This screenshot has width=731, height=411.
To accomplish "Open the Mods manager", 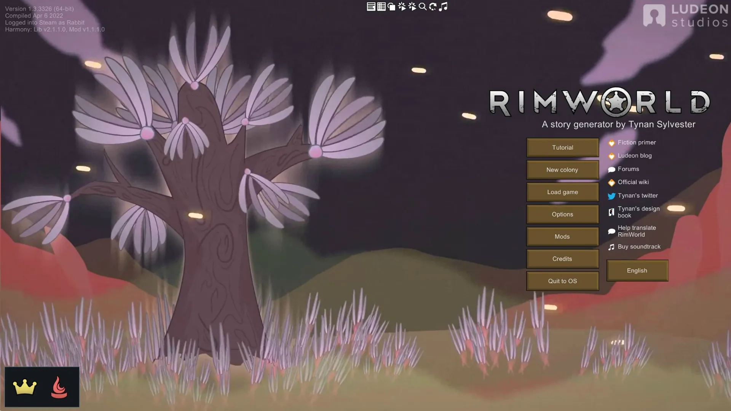I will click(562, 237).
